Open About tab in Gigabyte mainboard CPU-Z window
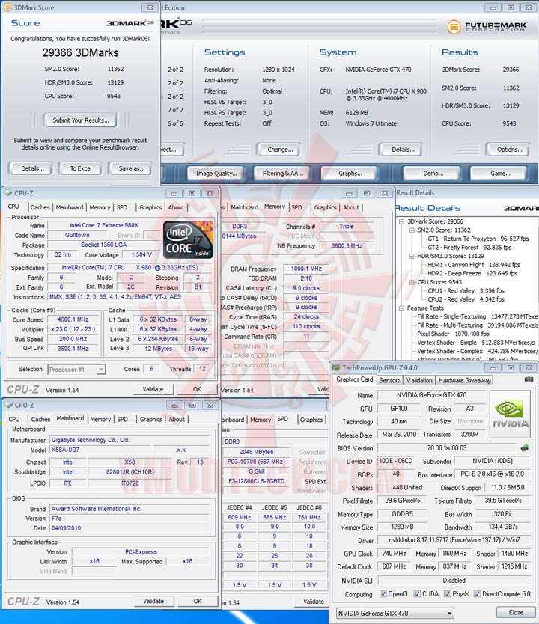The image size is (539, 624). pyautogui.click(x=177, y=420)
